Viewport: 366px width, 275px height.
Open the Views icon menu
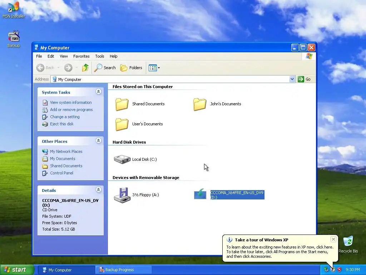154,68
